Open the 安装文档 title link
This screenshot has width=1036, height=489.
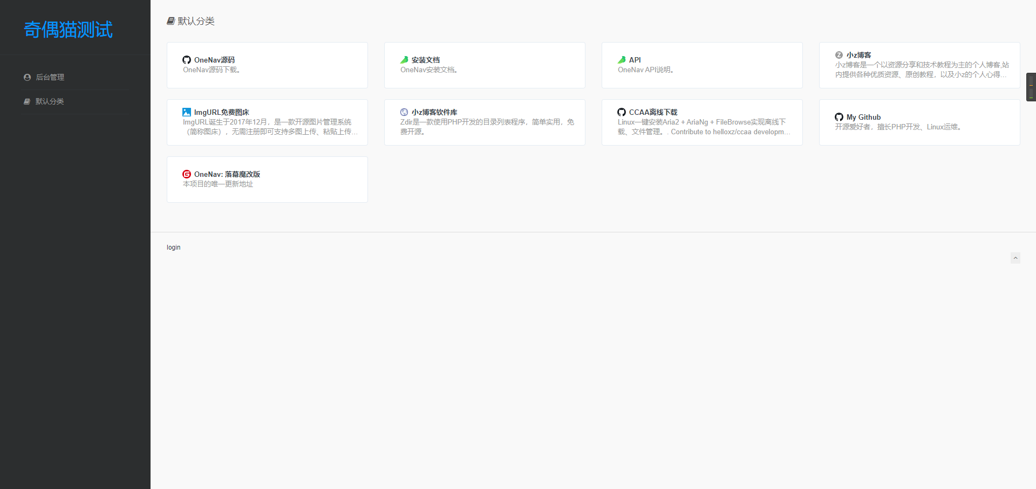point(426,60)
